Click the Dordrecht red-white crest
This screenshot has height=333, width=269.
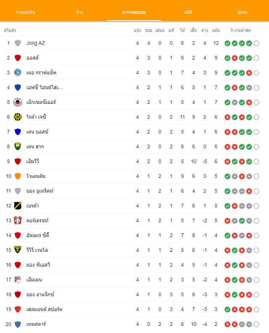[18, 221]
